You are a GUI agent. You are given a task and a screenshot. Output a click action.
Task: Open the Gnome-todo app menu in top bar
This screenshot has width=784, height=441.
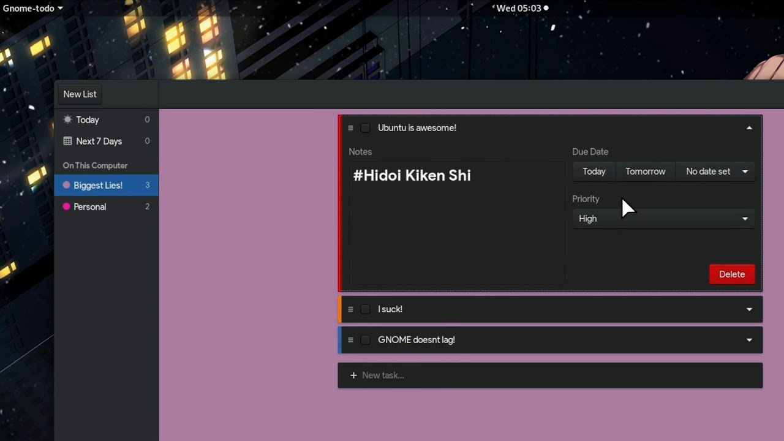[33, 8]
